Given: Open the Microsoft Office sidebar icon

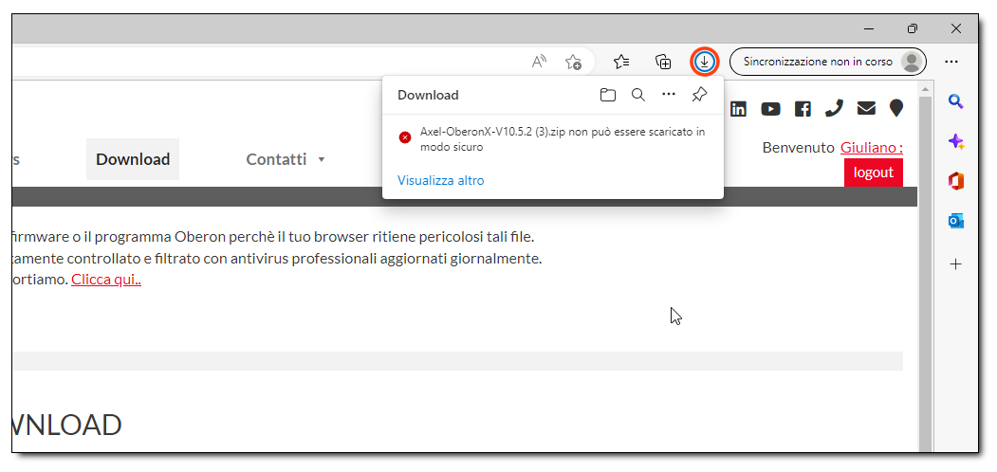Looking at the screenshot, I should (955, 182).
